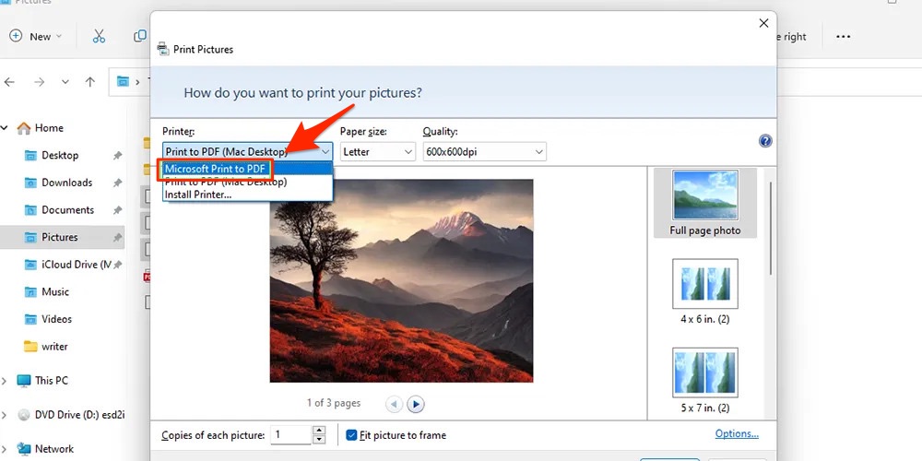This screenshot has height=461, width=922.
Task: Expand This PC in the sidebar
Action: point(5,381)
